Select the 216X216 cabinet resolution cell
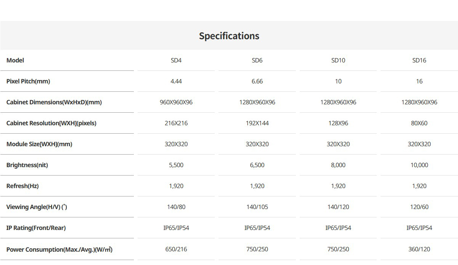The image size is (458, 265). click(x=176, y=123)
